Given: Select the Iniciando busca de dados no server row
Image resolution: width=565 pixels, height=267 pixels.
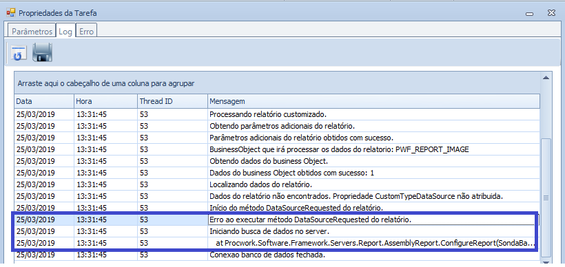Looking at the screenshot, I should 277,231.
